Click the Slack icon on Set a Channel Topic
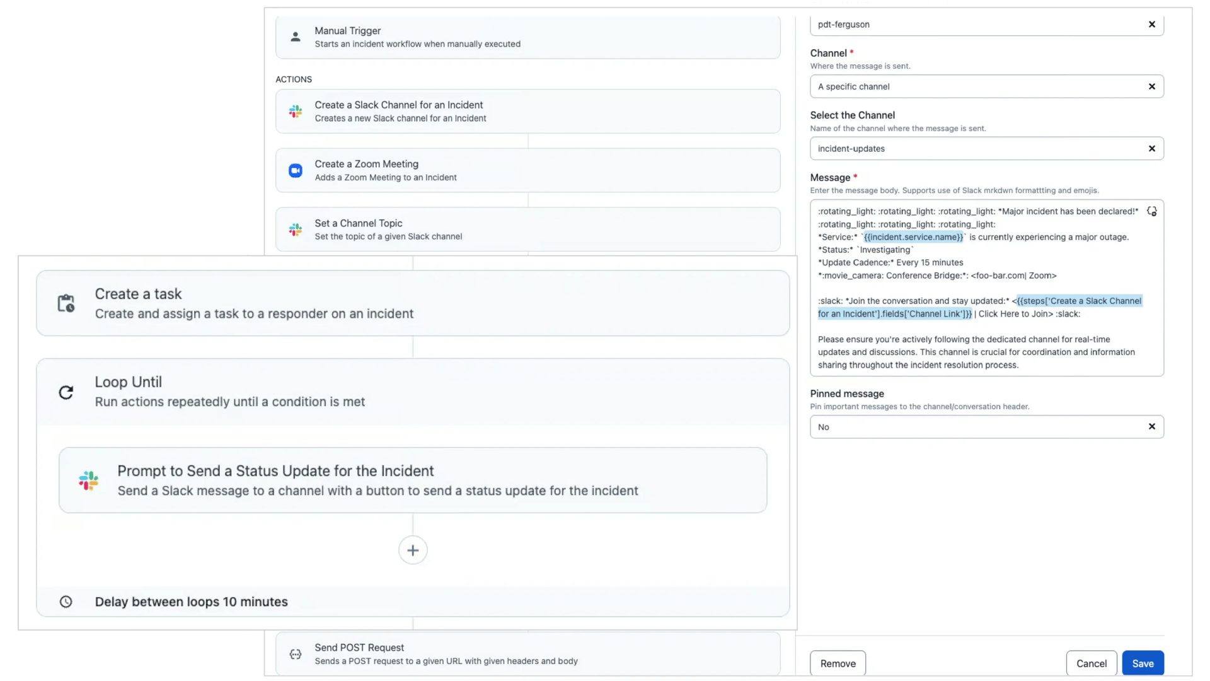Image resolution: width=1210 pixels, height=681 pixels. point(295,230)
